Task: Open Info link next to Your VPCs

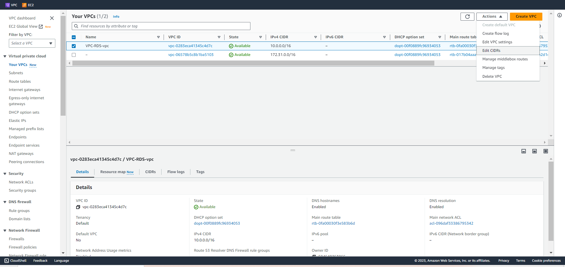Action: (116, 17)
